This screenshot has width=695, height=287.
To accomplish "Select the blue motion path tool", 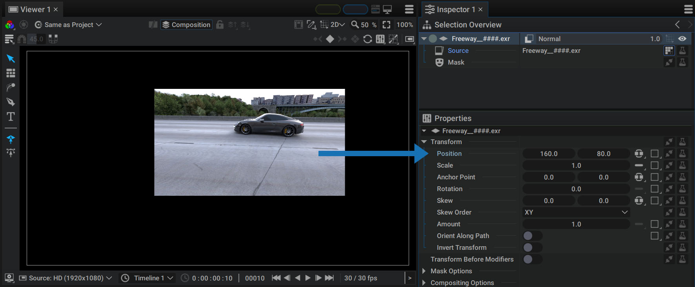I will pos(11,139).
